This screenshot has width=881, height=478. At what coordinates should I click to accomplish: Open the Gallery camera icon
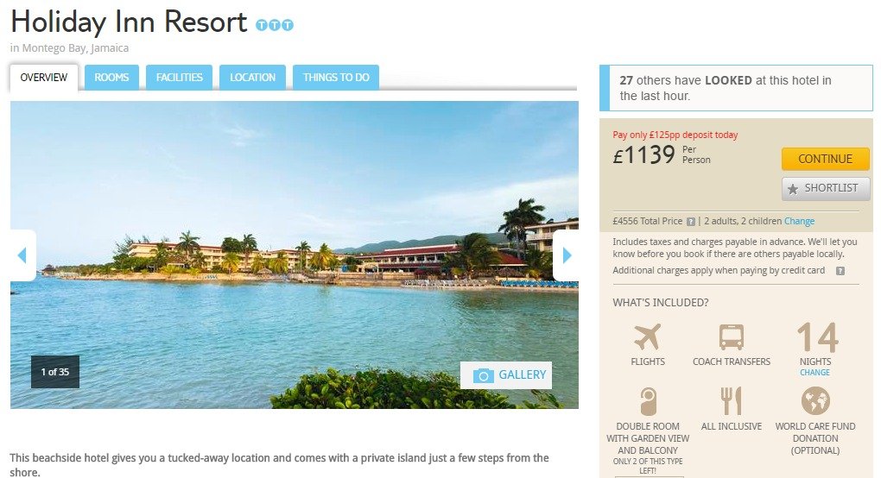click(483, 375)
